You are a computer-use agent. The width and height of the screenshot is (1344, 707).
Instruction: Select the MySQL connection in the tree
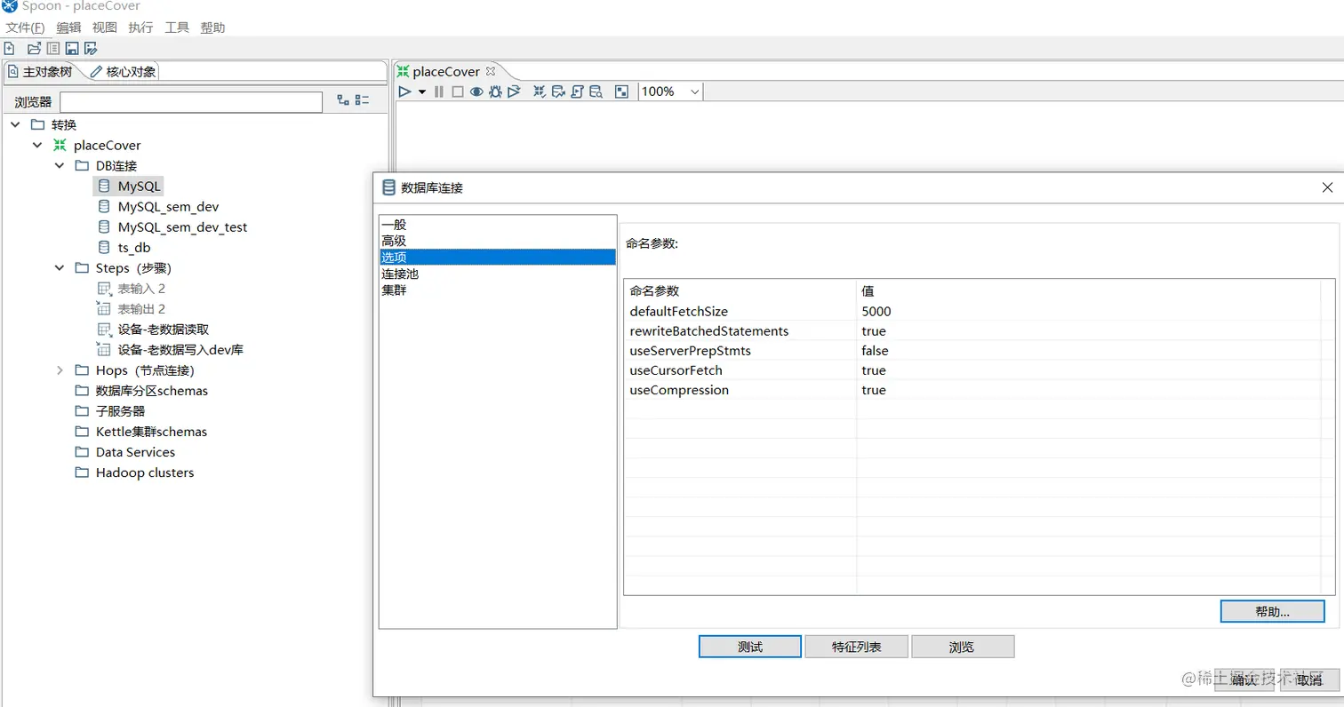tap(140, 186)
